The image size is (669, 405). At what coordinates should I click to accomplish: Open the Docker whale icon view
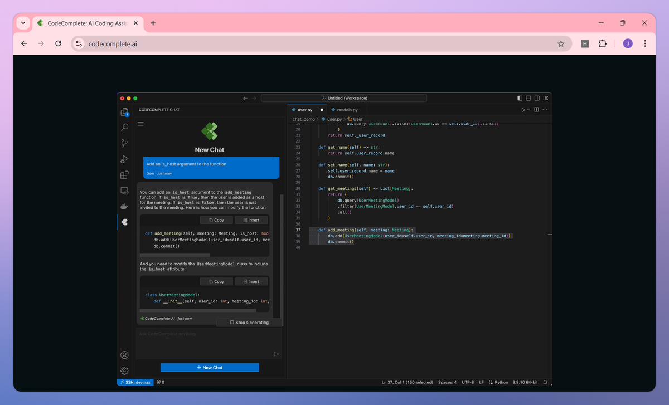(124, 207)
